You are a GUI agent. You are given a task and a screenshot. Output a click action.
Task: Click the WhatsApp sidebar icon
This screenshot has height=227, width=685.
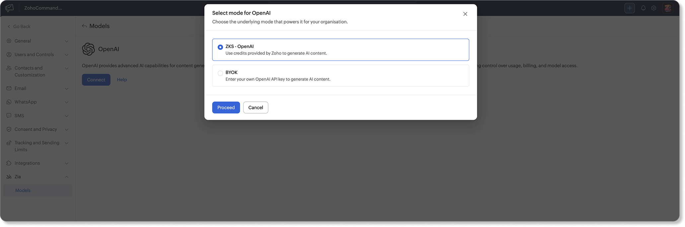9,102
